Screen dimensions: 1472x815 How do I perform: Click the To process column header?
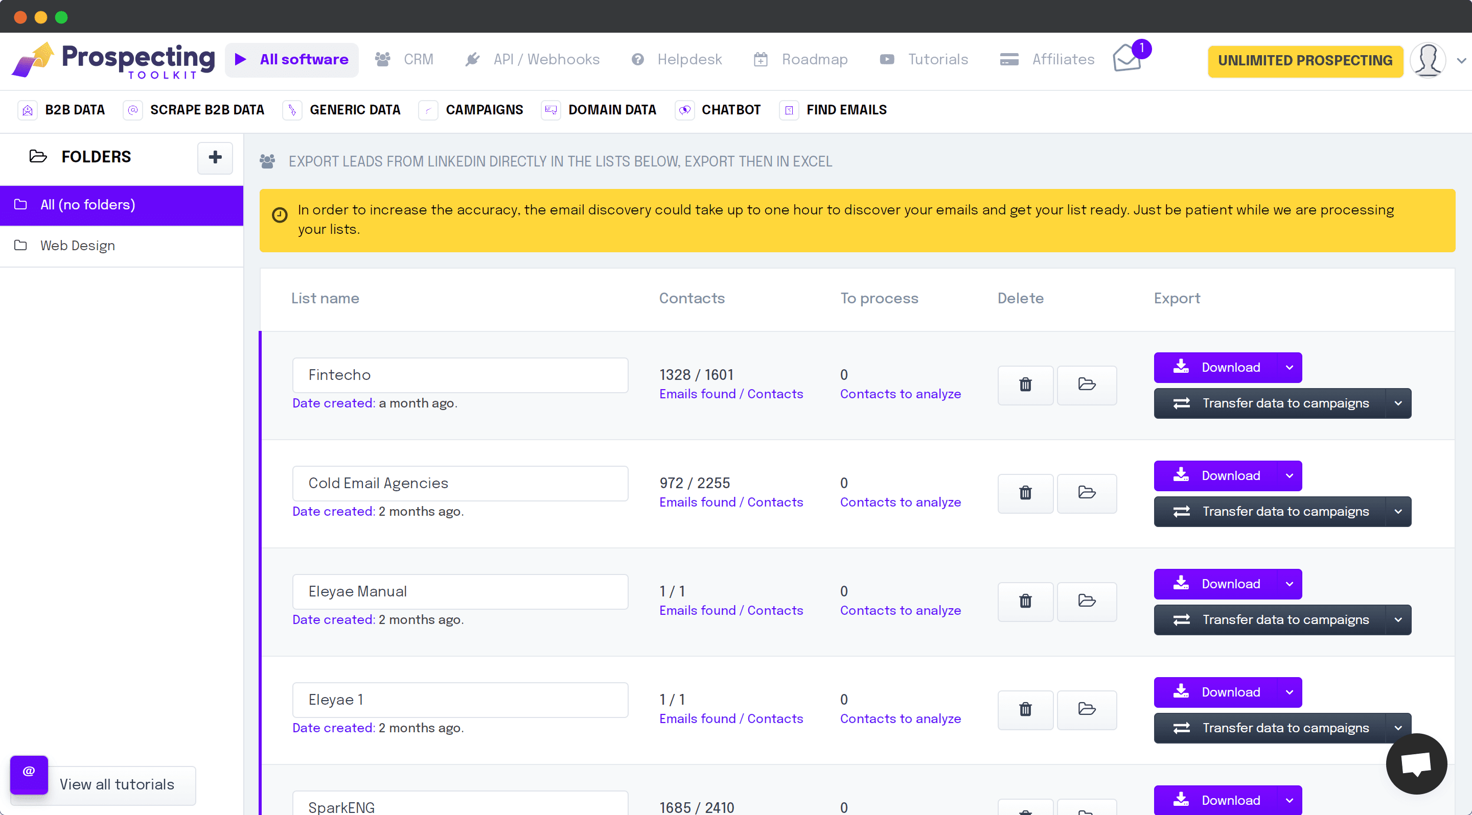879,299
